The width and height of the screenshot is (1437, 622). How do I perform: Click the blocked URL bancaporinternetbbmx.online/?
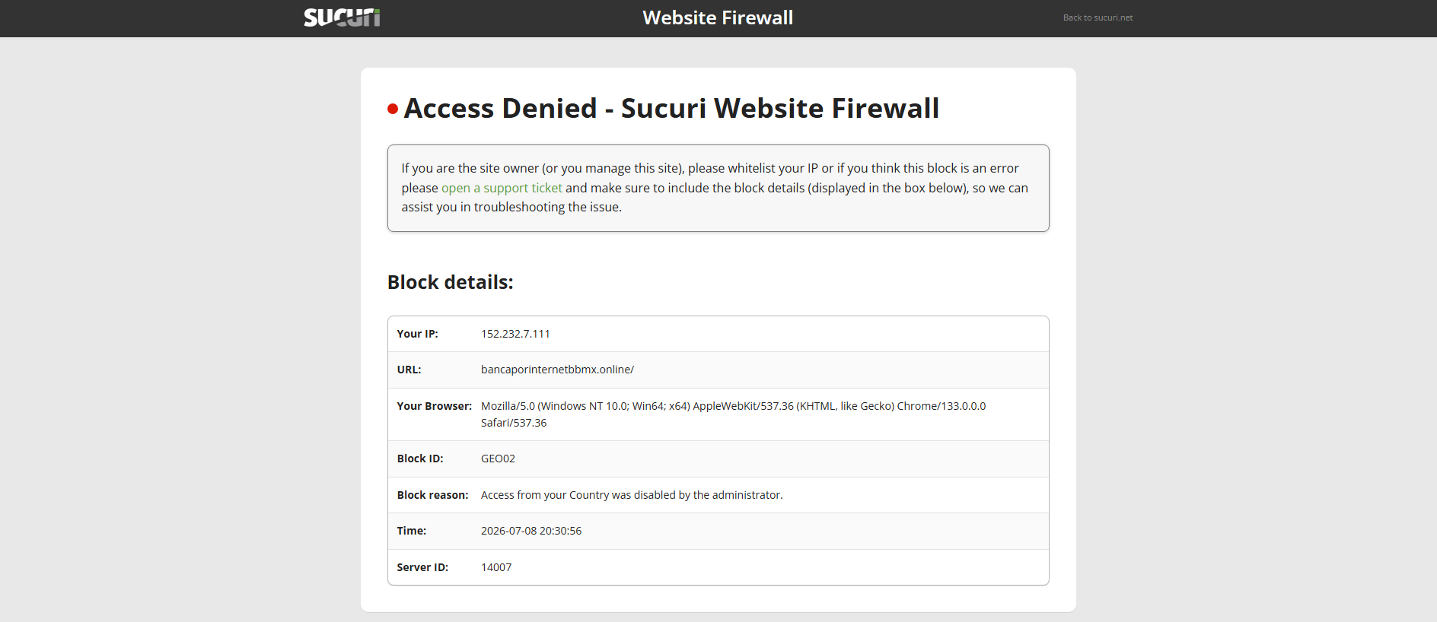click(x=557, y=370)
